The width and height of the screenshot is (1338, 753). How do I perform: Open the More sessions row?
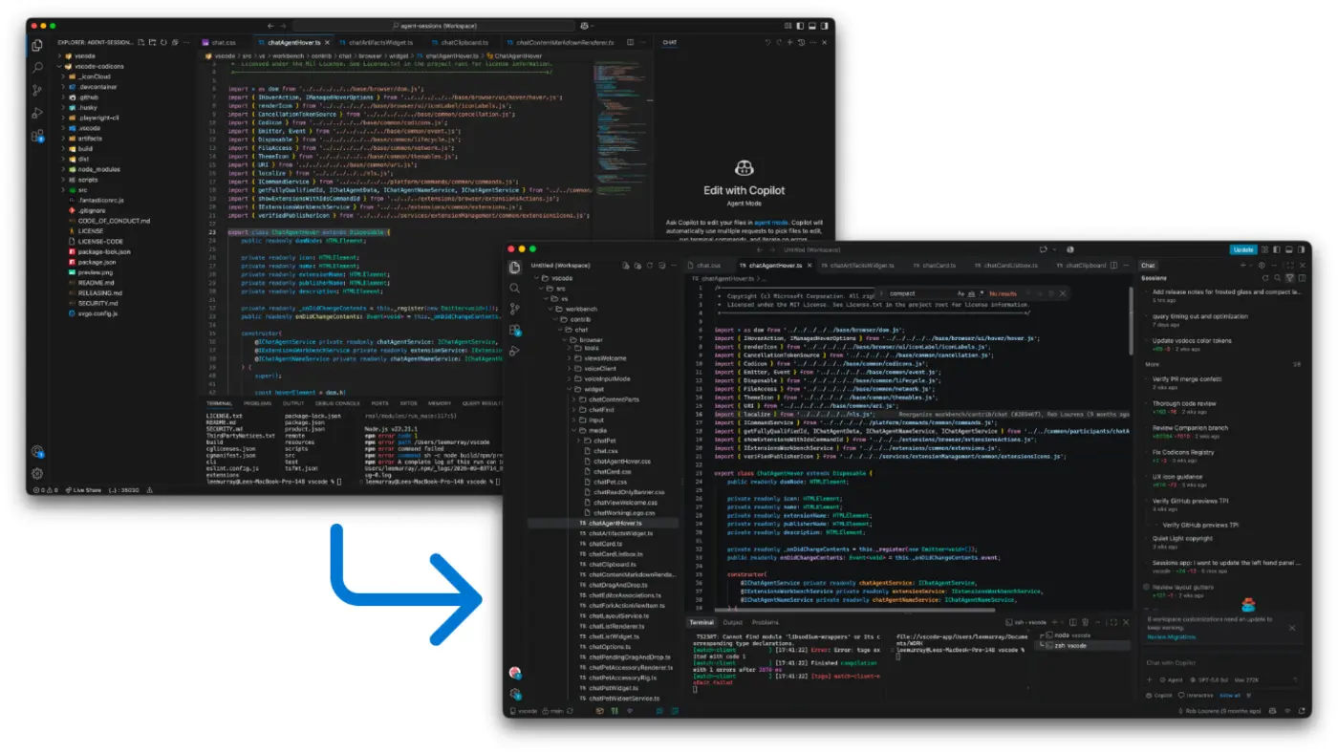coord(1222,364)
